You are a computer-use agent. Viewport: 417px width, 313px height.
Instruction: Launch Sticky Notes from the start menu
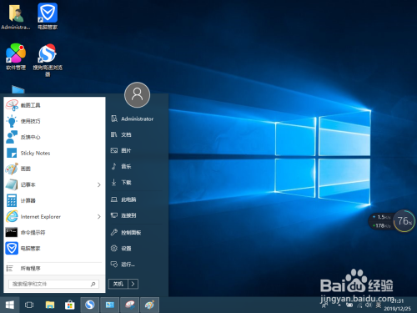(x=54, y=153)
